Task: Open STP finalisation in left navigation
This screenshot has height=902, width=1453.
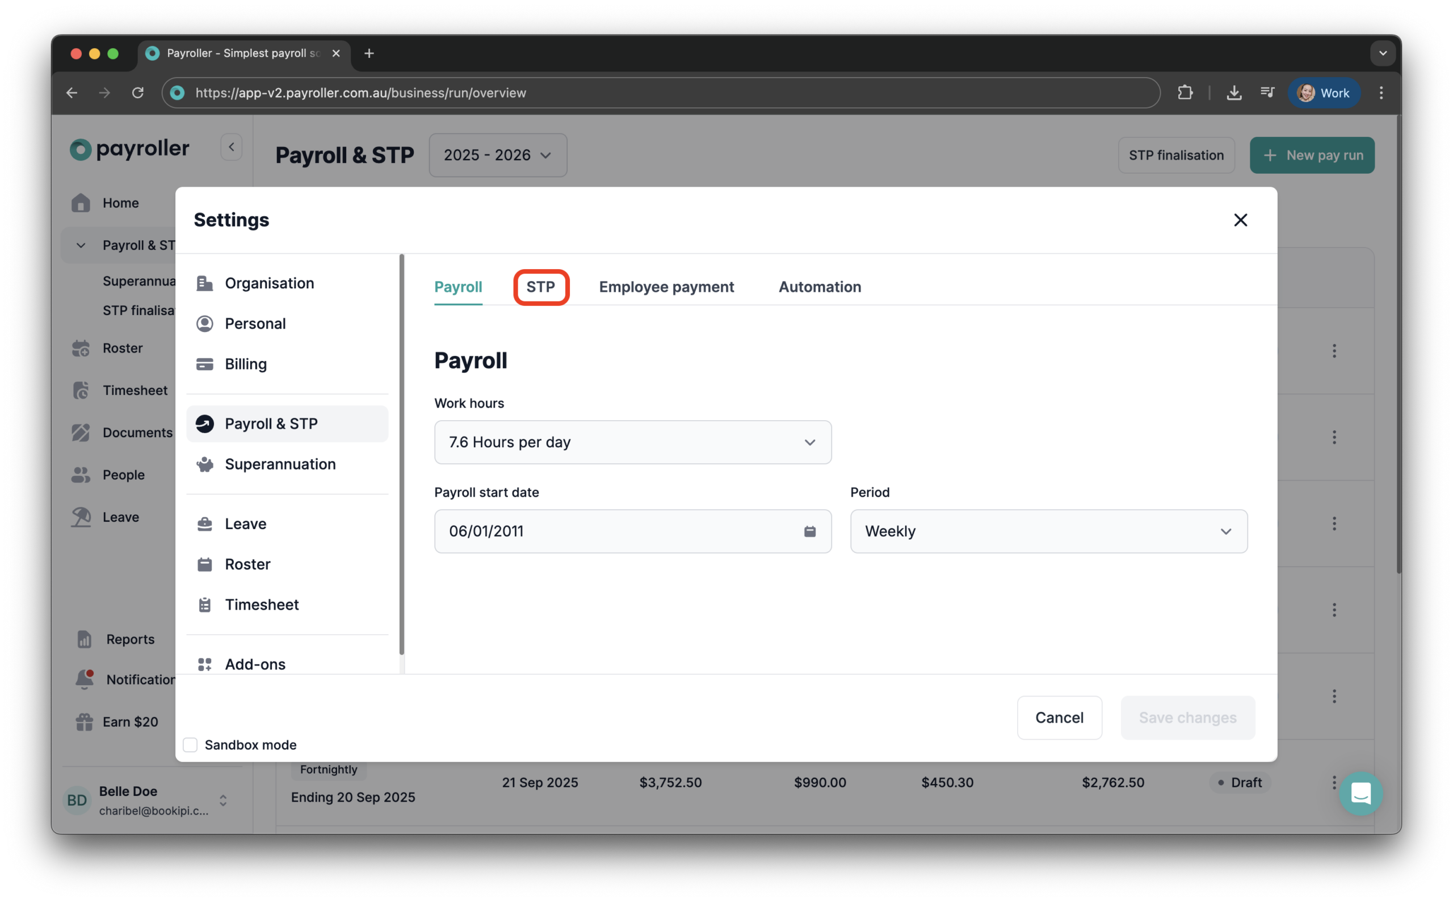Action: point(139,311)
